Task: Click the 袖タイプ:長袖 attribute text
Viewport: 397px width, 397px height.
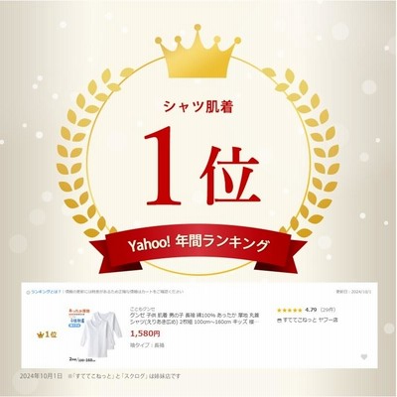Action: coord(147,345)
